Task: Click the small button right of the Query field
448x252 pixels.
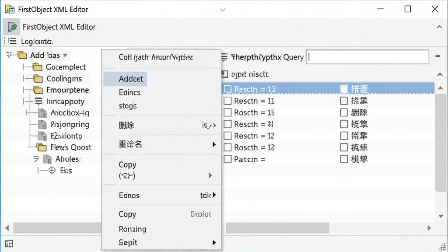Action: pos(437,56)
